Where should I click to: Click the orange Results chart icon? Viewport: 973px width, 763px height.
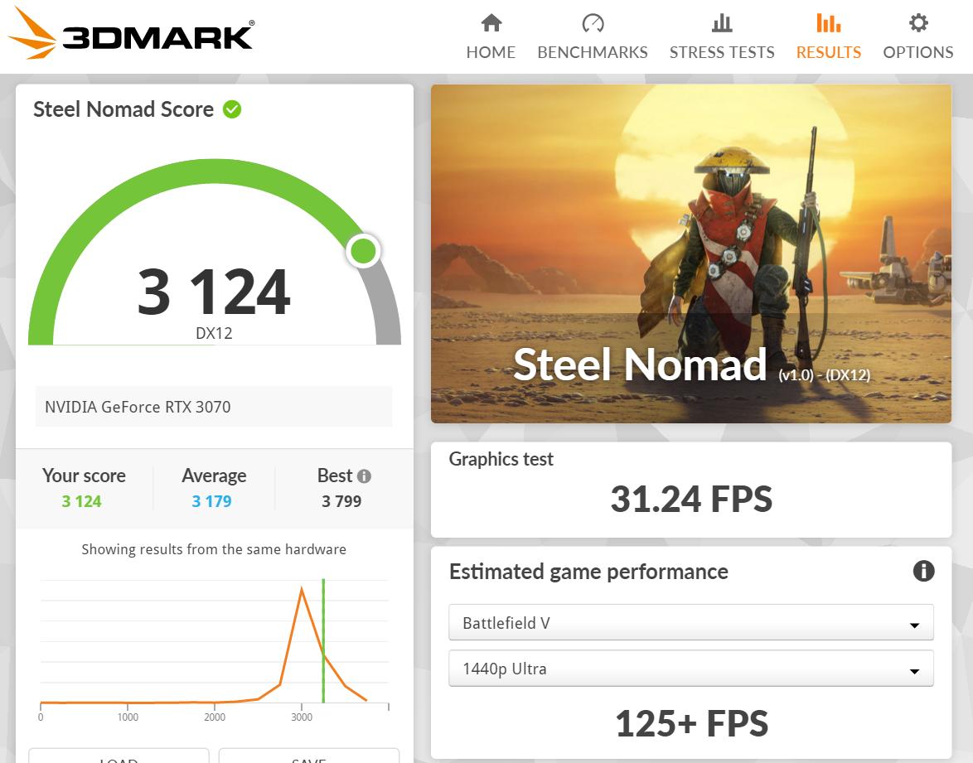click(x=829, y=23)
